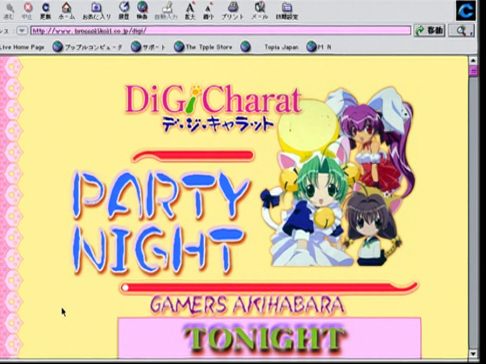Open the M N favorites bar link
Screen dimensions: 486x364
[319, 47]
